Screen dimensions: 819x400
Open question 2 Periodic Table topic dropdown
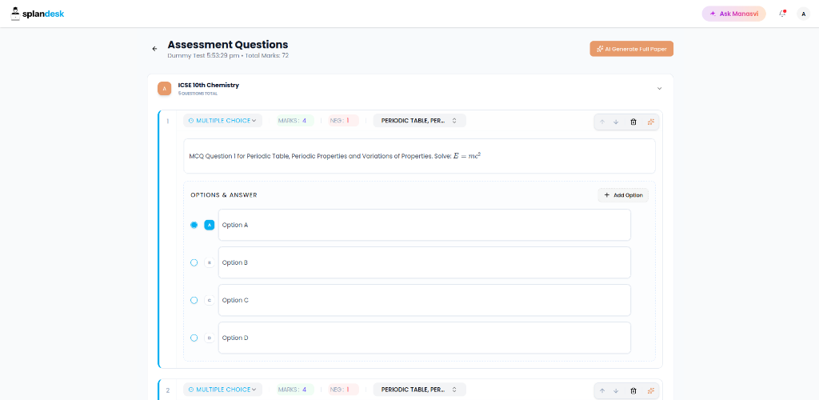(419, 390)
